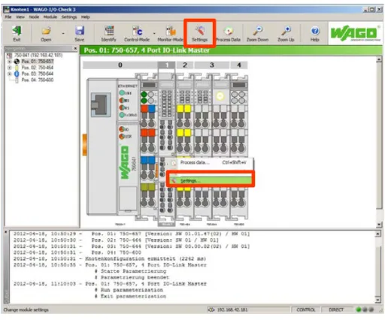Select the Pos. 04: 750-600 tree item
385x320 pixels.
coord(38,80)
